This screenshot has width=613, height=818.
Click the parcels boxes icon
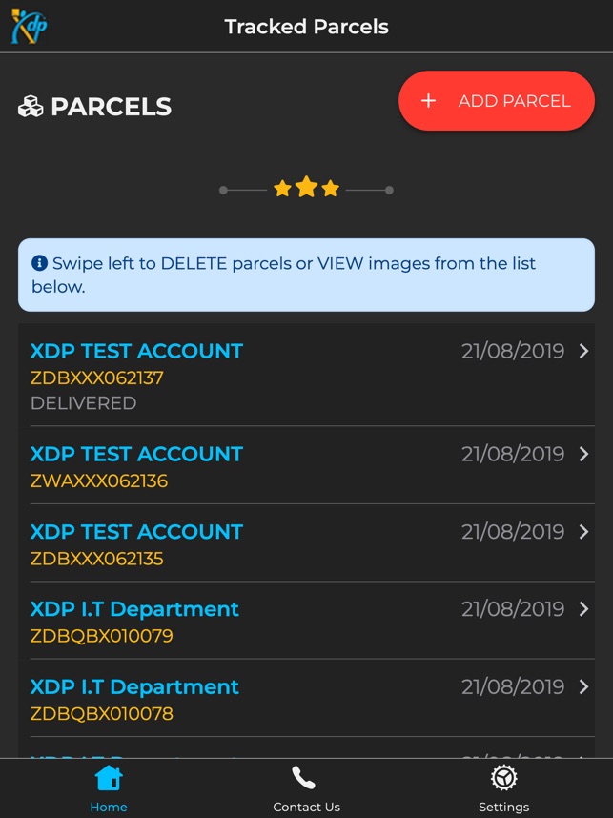pos(31,107)
